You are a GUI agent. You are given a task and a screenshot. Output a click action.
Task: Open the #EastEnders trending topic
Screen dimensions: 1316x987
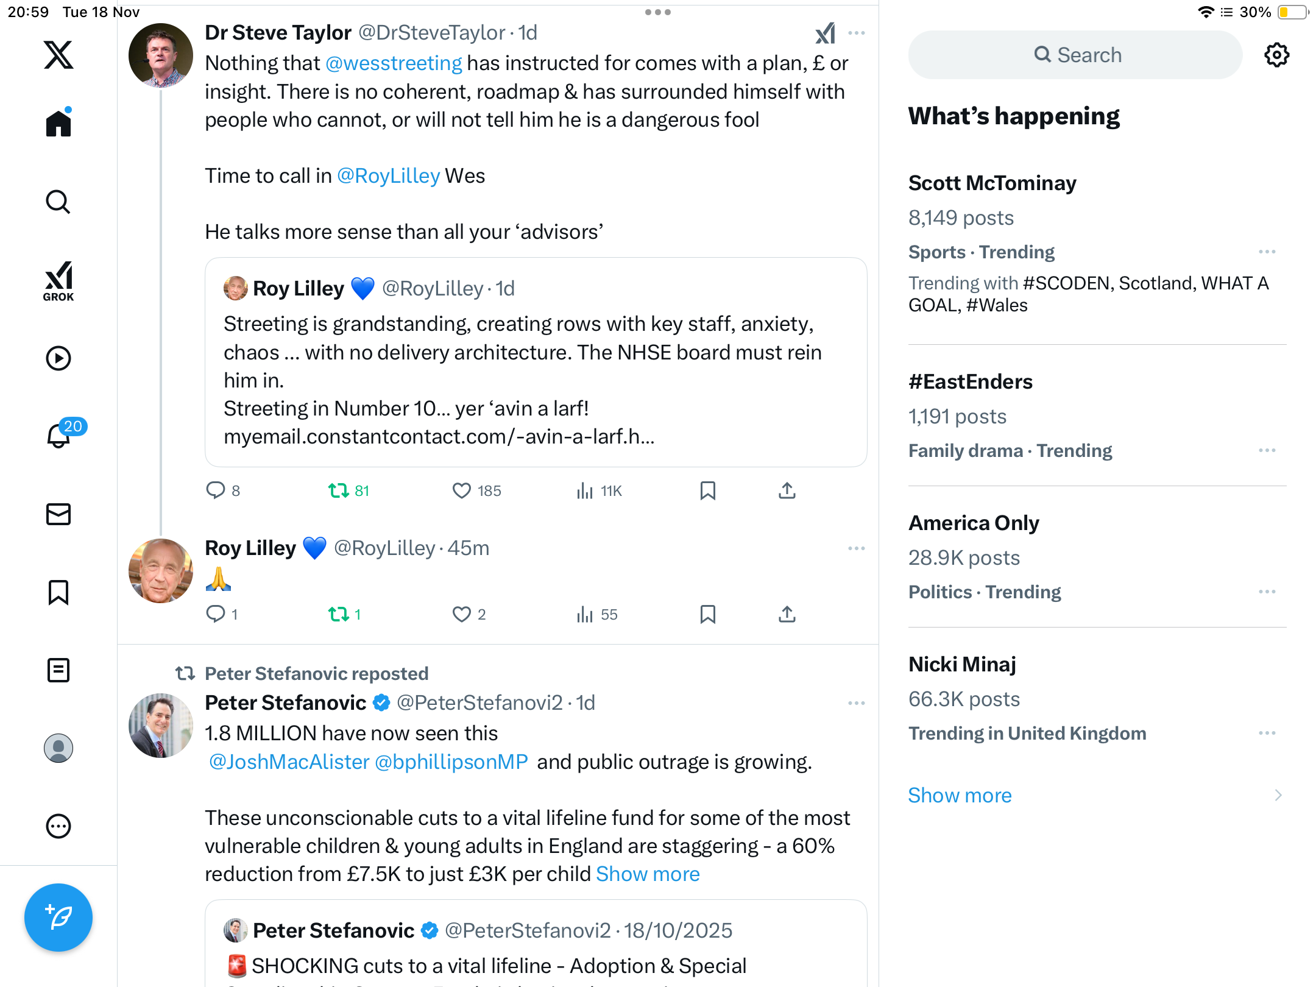click(970, 382)
